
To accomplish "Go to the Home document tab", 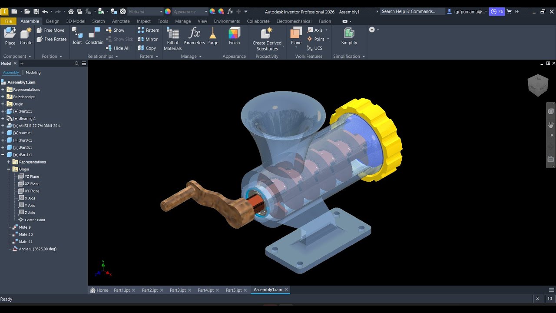I will tap(99, 290).
